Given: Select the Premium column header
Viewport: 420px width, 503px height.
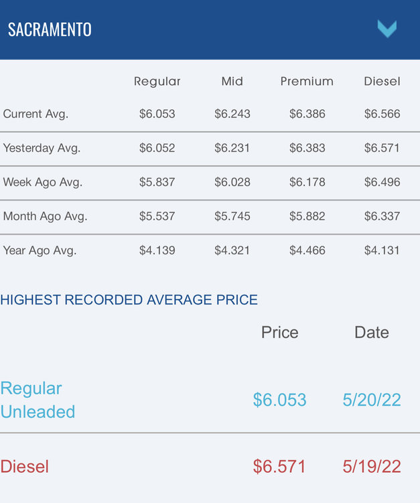Looking at the screenshot, I should click(x=307, y=81).
